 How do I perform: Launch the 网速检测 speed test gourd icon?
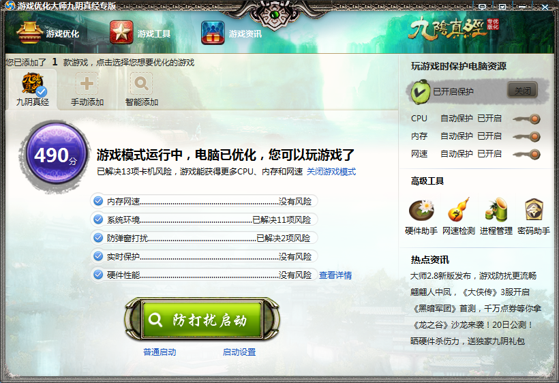459,210
